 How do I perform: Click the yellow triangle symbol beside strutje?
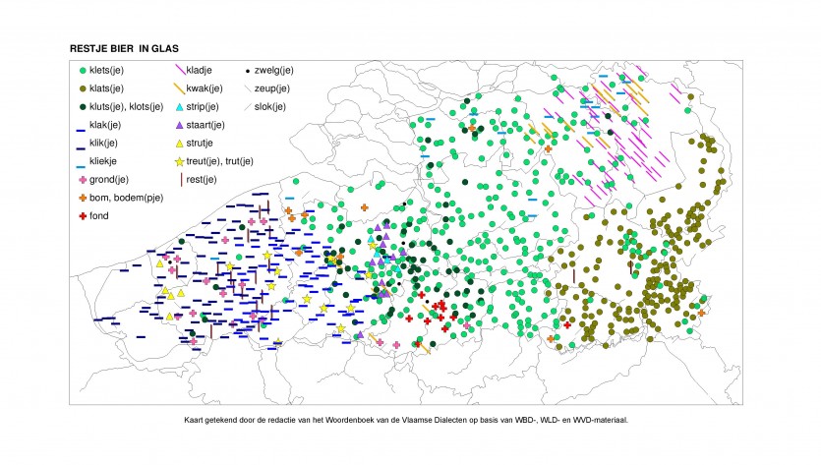click(180, 144)
